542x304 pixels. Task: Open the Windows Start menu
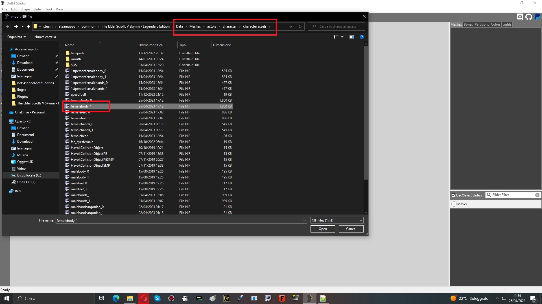(x=7, y=298)
